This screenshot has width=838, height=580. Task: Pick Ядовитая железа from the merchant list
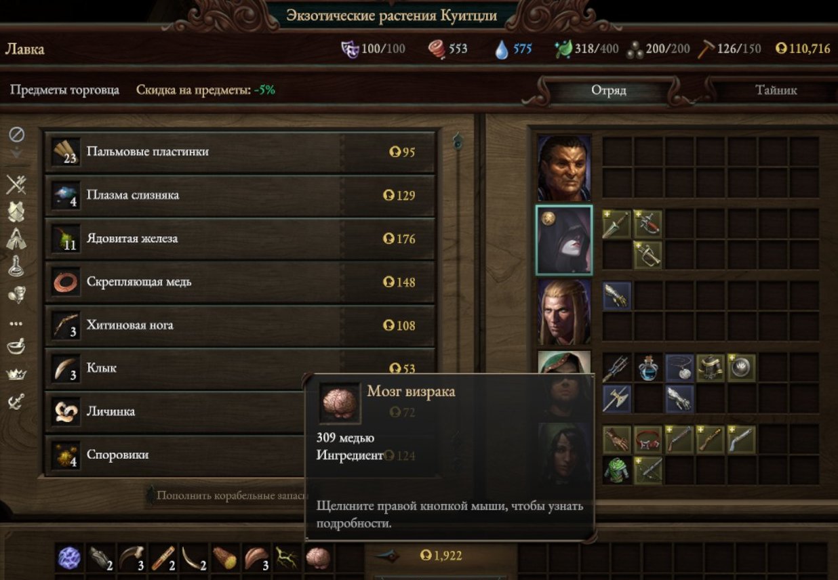tap(240, 239)
